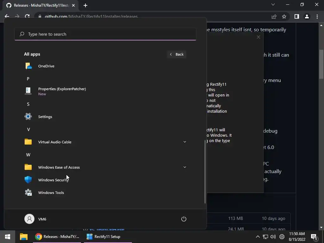
Task: Expand Virtual Audio Cable folder chevron
Action: coord(185,142)
